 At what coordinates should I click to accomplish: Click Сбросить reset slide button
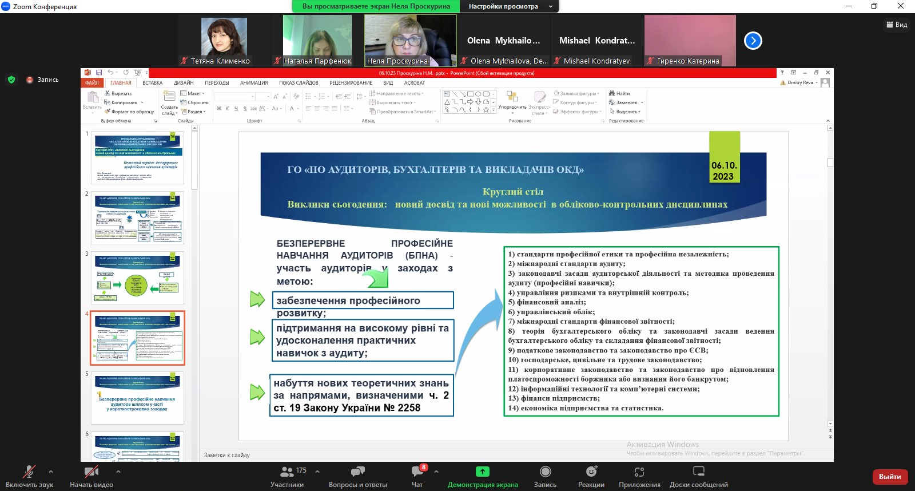(194, 102)
